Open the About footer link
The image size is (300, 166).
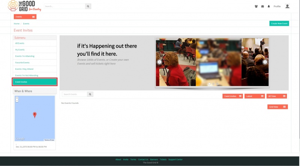click(x=118, y=160)
